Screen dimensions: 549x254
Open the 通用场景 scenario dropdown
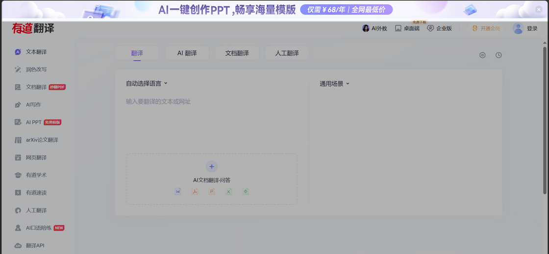tap(334, 84)
